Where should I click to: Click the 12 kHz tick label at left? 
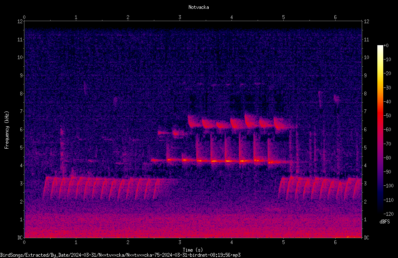20,22
